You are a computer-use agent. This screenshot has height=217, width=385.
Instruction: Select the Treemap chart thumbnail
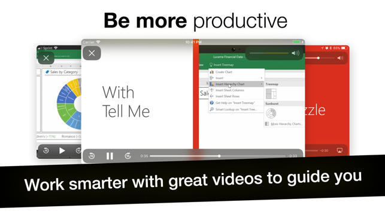click(x=271, y=94)
